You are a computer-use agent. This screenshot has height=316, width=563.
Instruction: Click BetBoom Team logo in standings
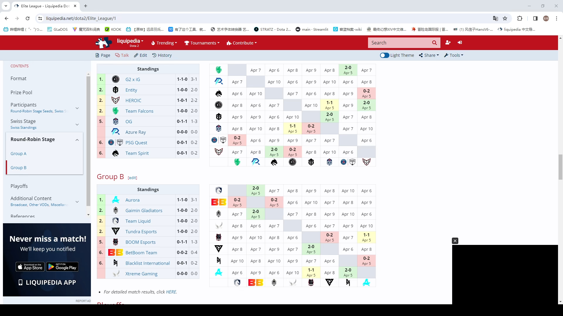click(116, 253)
